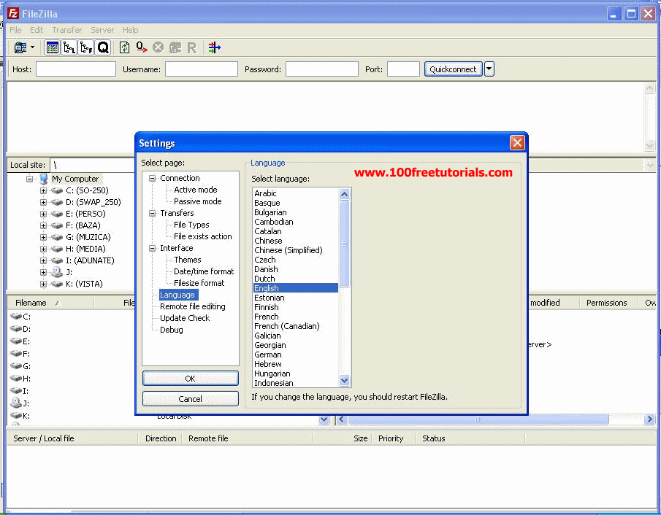This screenshot has height=515, width=661.
Task: Toggle the remote directory tree icon
Action: click(86, 47)
